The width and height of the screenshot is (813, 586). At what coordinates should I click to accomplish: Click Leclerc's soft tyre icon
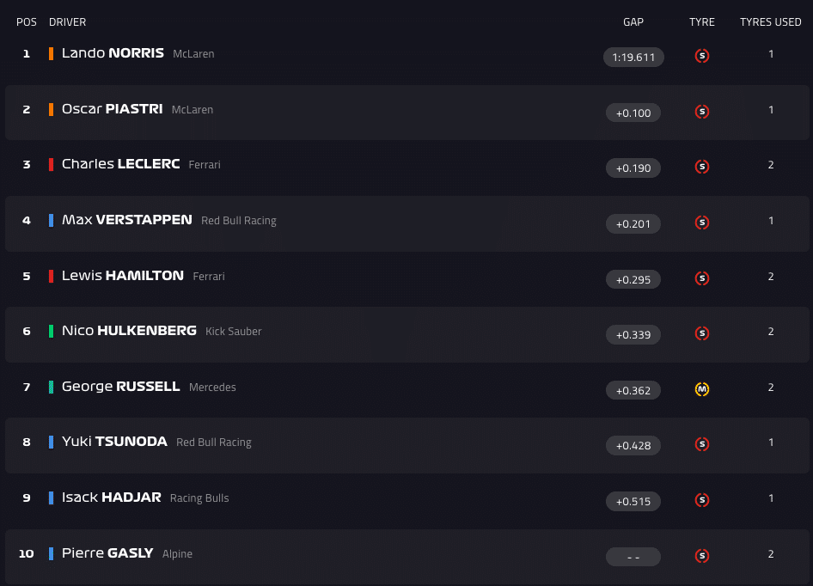[702, 167]
